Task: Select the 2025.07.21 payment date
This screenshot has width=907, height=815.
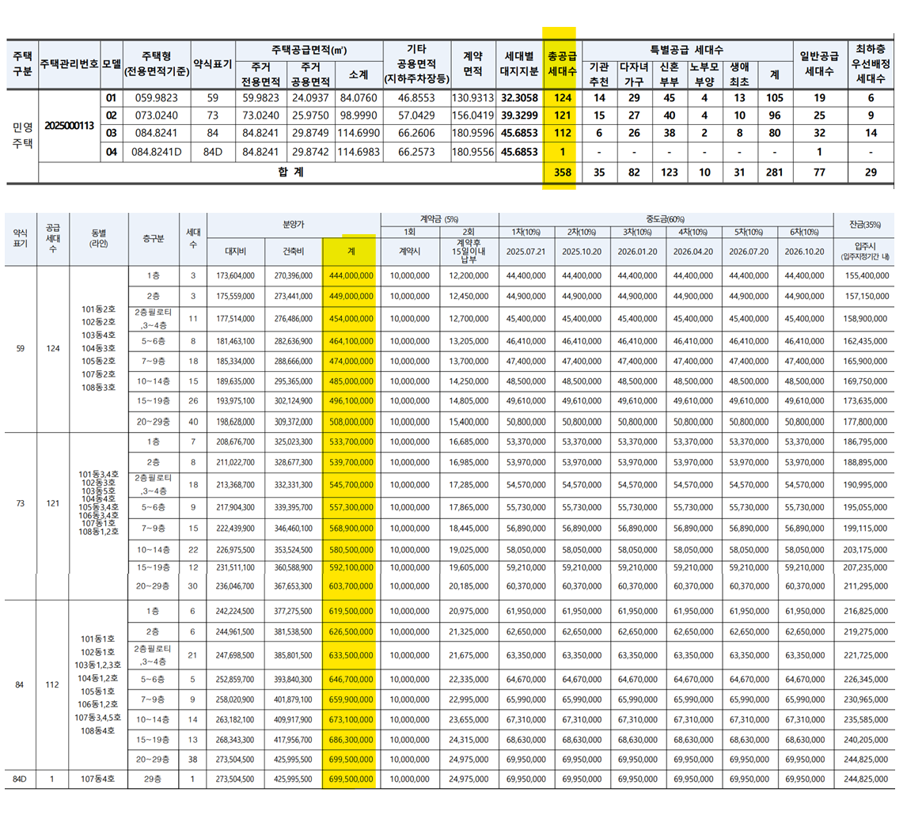Action: [526, 252]
